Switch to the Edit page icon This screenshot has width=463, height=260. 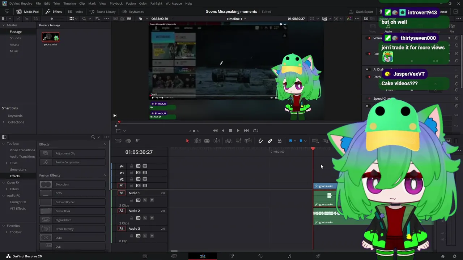click(203, 256)
